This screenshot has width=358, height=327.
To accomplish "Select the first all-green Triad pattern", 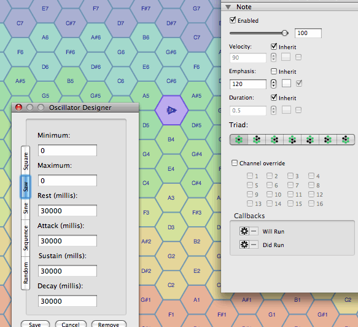I will click(239, 140).
